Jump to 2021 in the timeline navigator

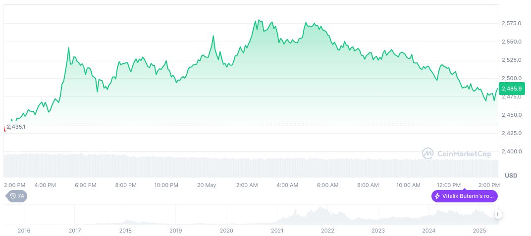coord(277,231)
